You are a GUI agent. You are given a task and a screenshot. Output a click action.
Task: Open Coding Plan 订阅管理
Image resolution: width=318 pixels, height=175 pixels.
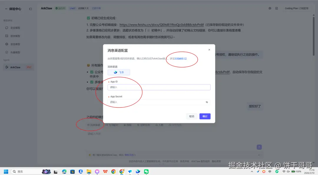coord(297,8)
